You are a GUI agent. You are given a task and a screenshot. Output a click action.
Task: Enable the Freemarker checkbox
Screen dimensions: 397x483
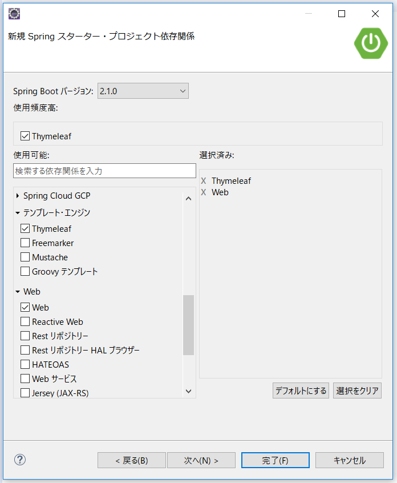pyautogui.click(x=25, y=243)
